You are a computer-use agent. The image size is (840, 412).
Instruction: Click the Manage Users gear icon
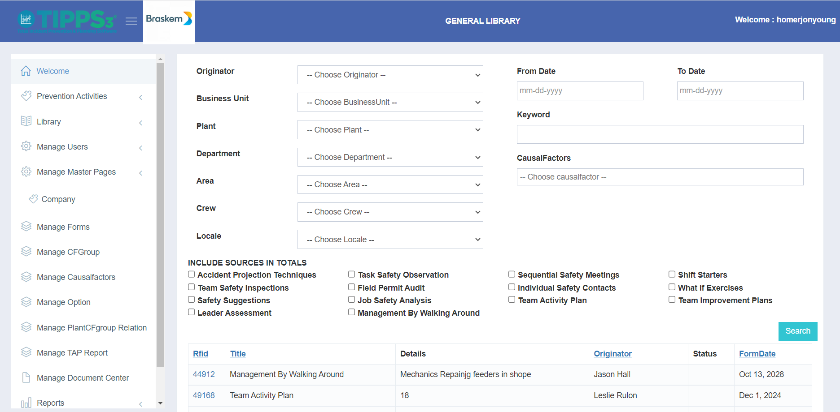tap(26, 146)
